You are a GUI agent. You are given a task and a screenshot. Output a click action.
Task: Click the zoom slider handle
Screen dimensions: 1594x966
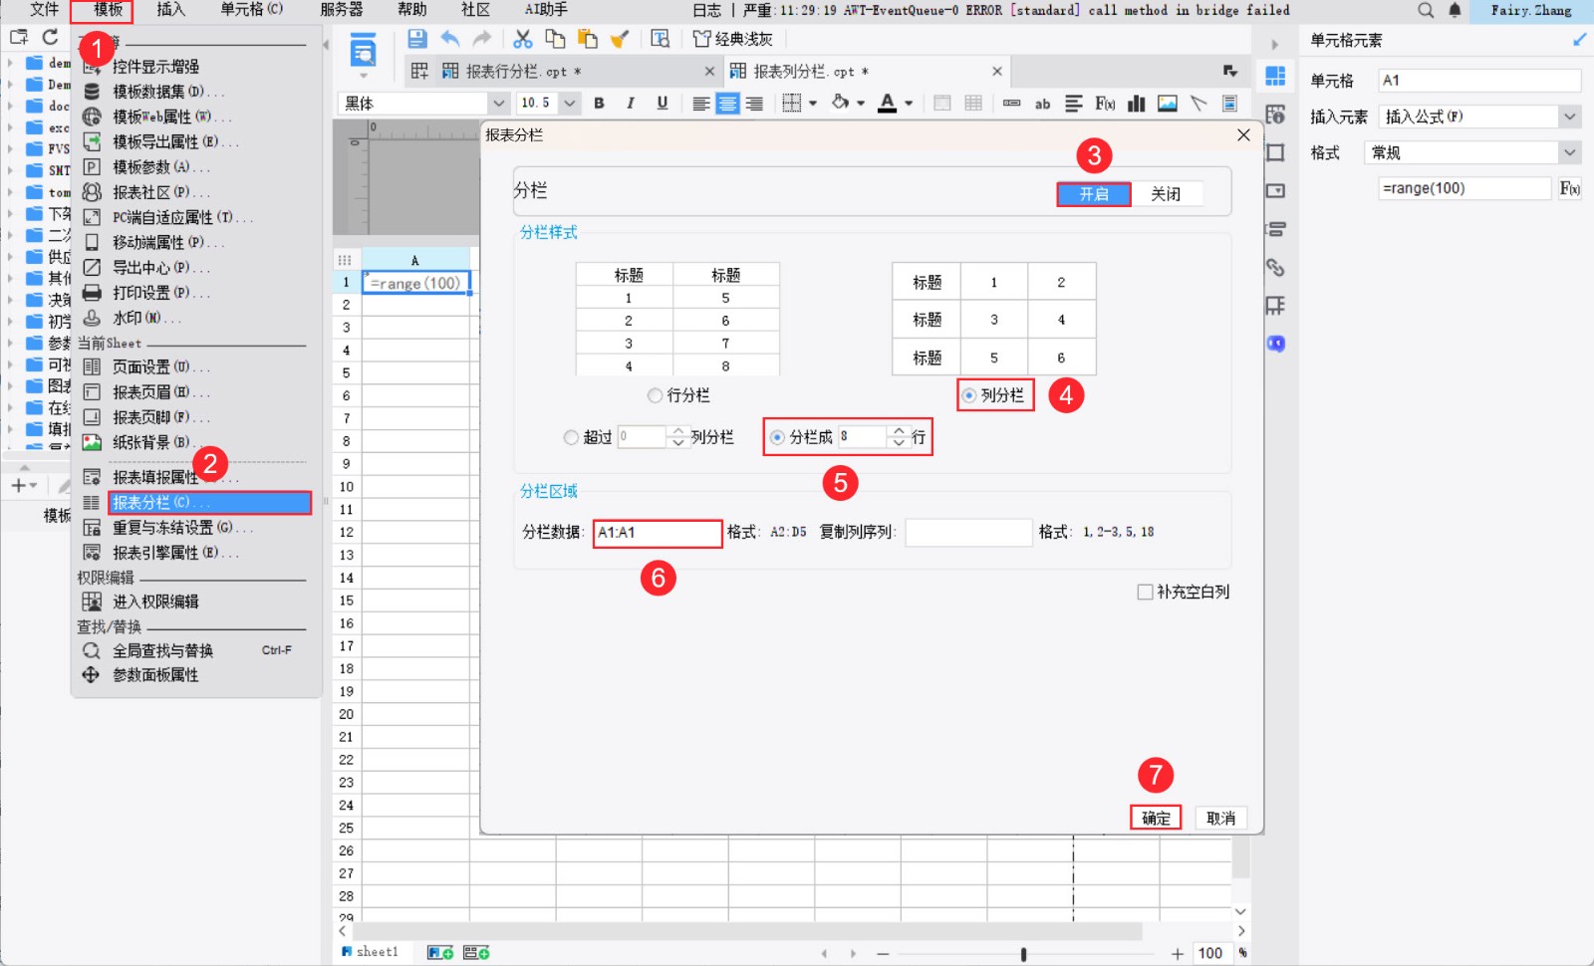coord(1023,954)
